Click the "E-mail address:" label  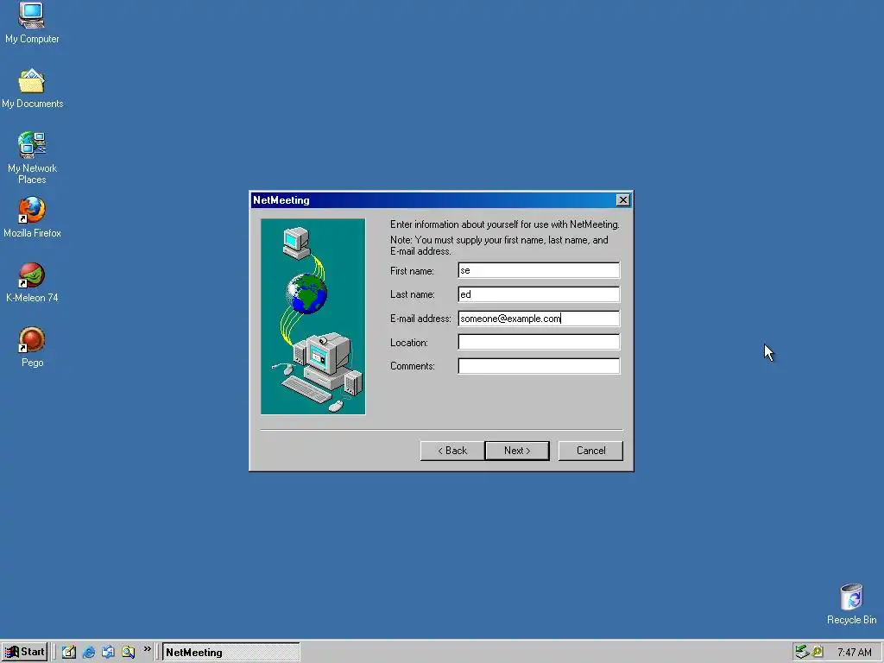click(420, 319)
